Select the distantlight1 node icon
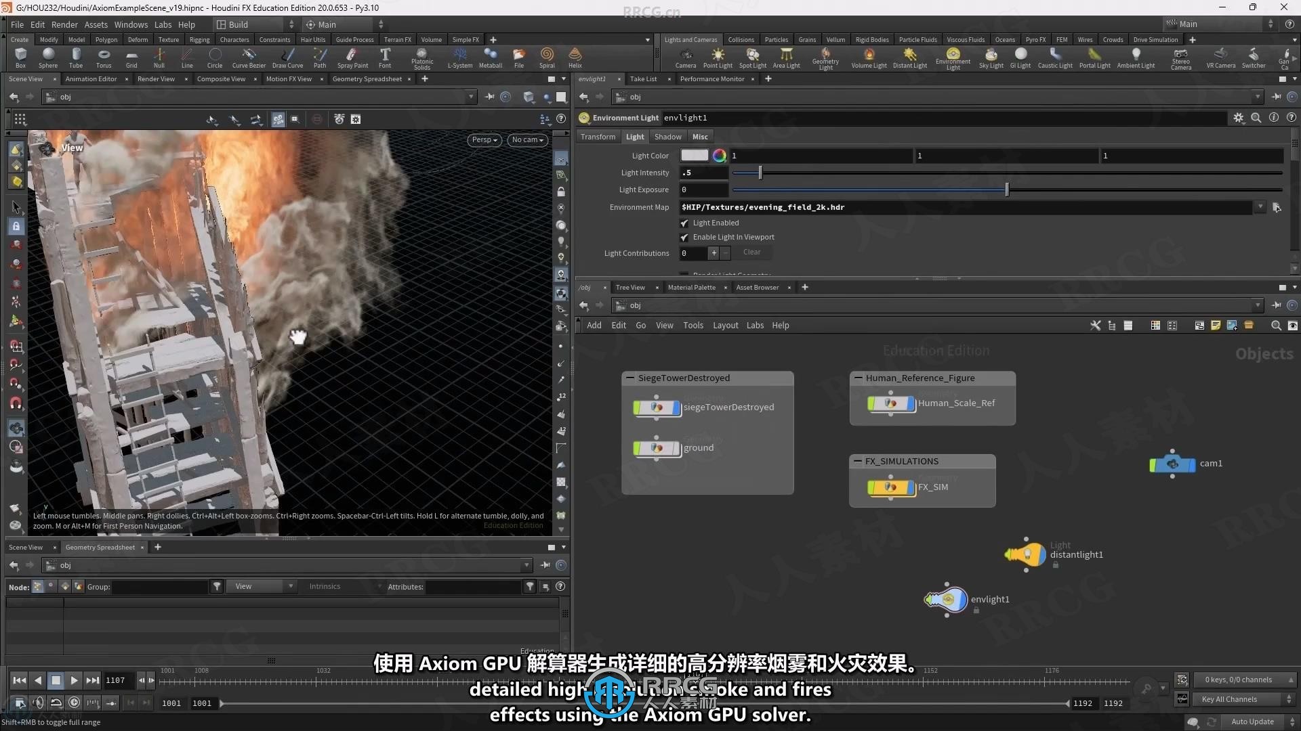 [x=1026, y=554]
